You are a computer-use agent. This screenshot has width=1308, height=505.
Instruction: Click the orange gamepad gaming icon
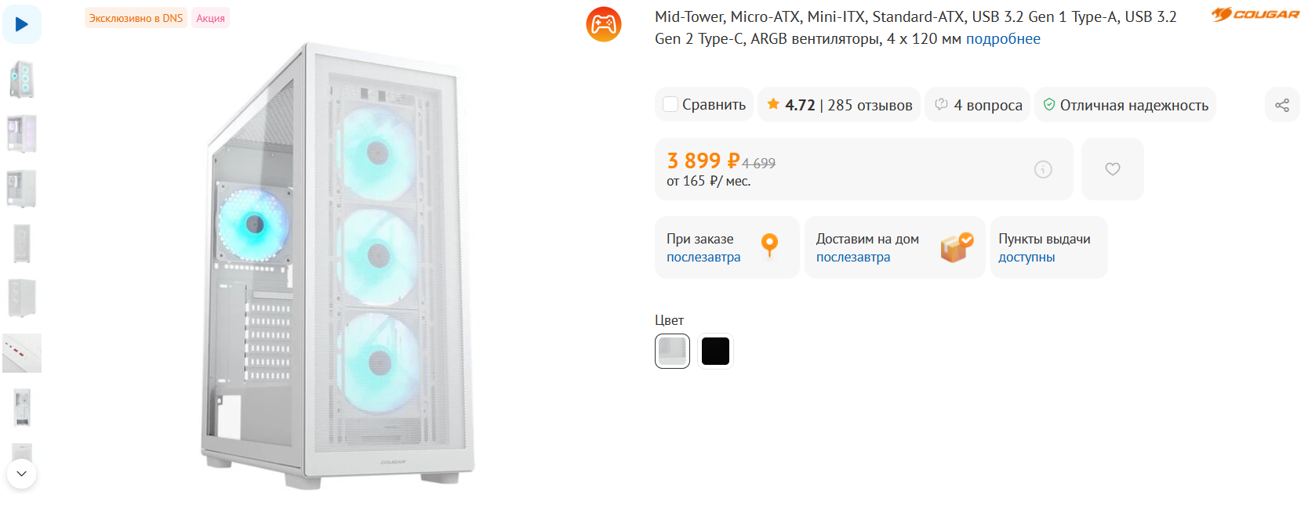pos(604,24)
